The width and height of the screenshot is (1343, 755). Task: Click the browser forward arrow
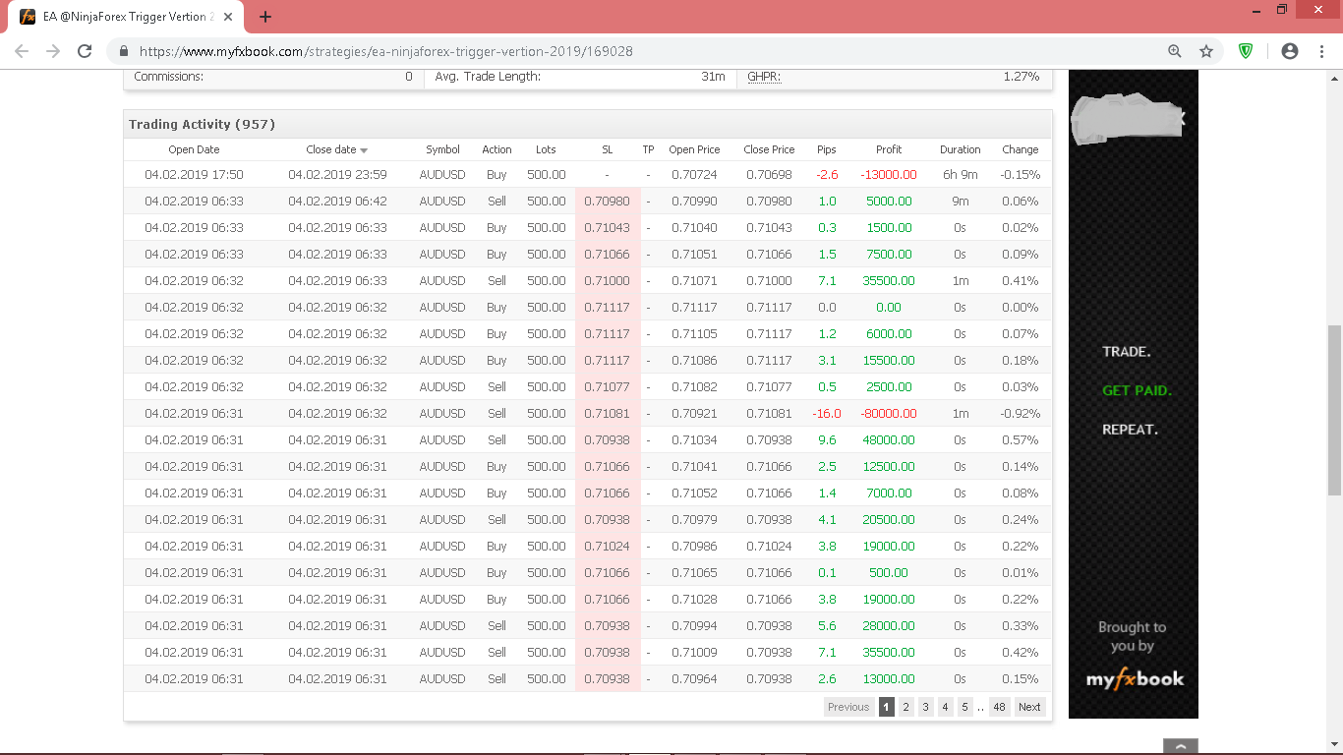(53, 51)
